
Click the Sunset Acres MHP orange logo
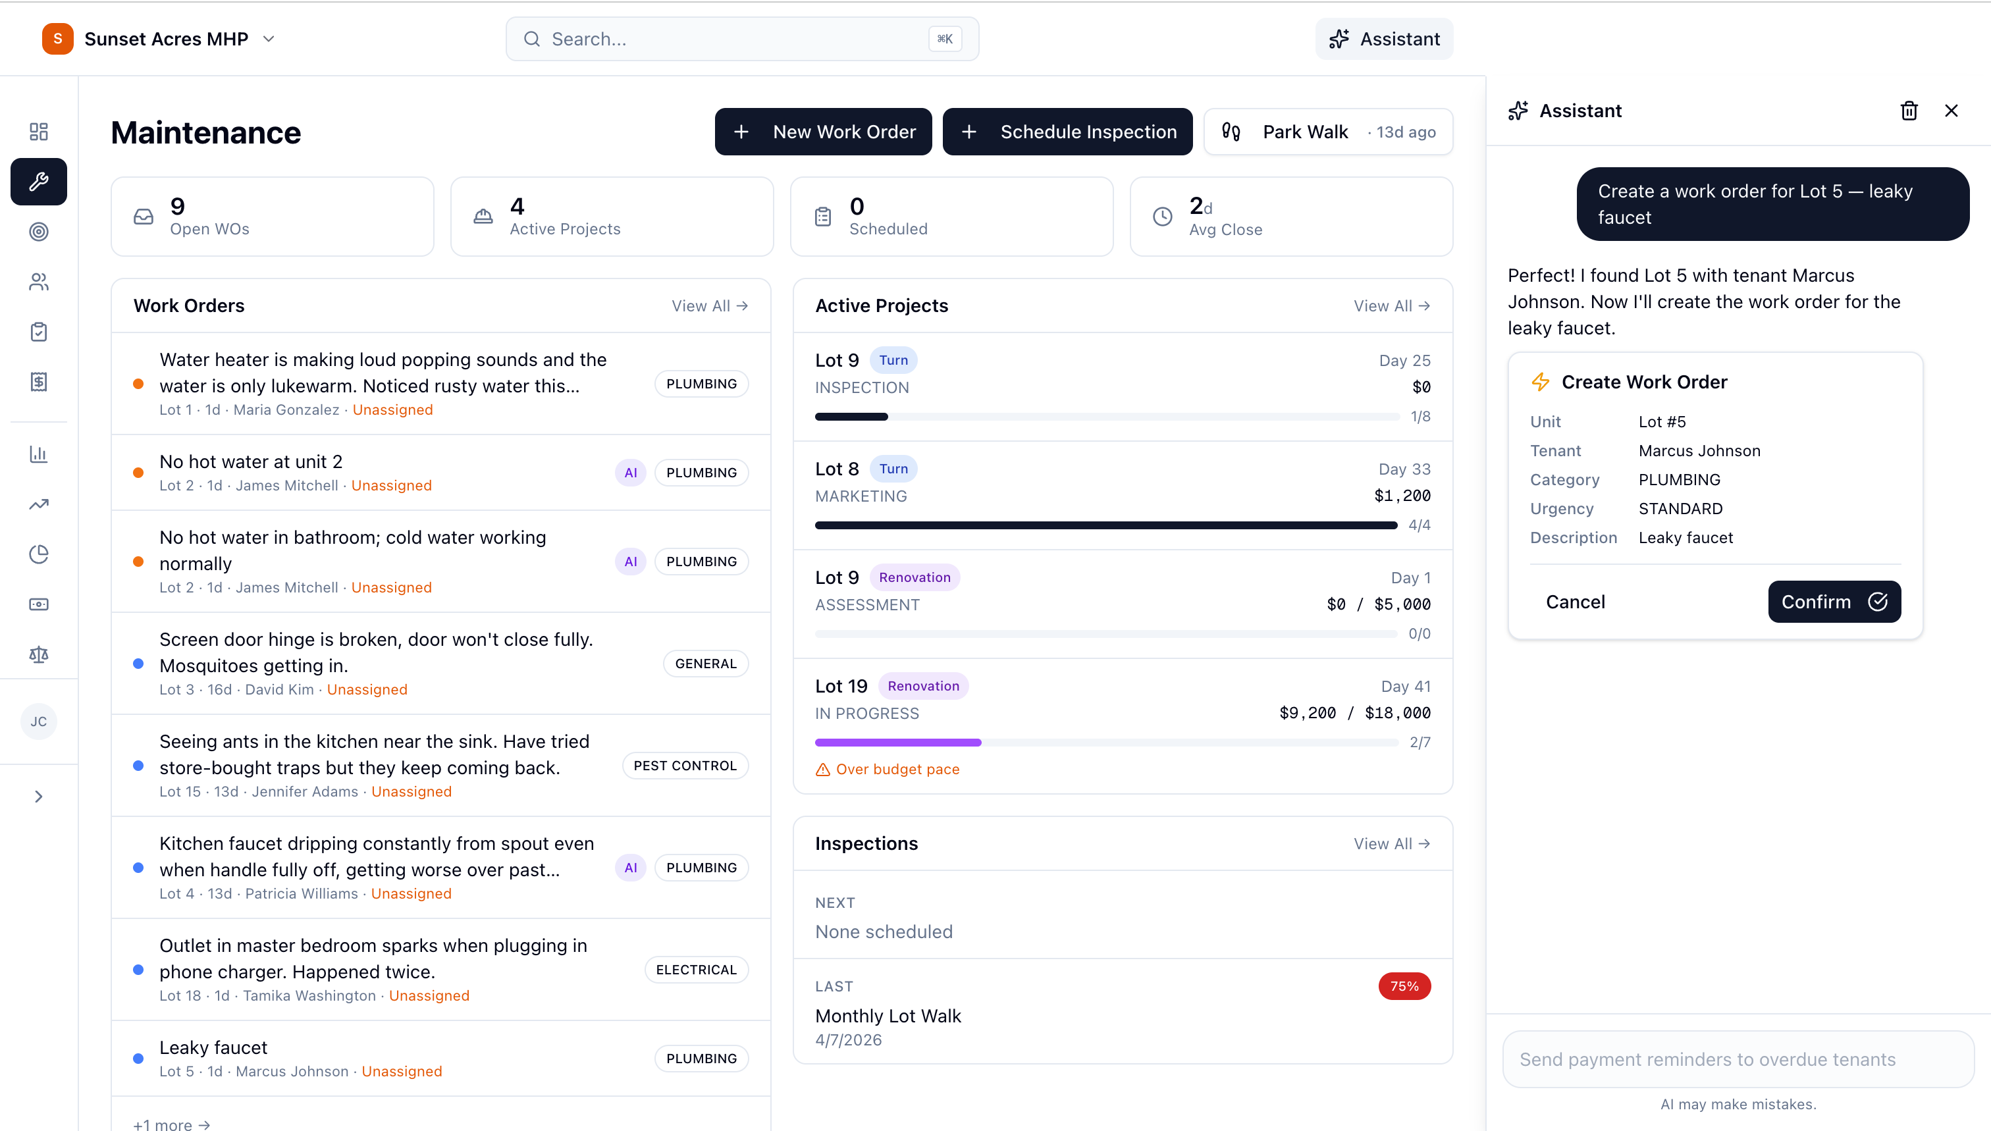(58, 39)
